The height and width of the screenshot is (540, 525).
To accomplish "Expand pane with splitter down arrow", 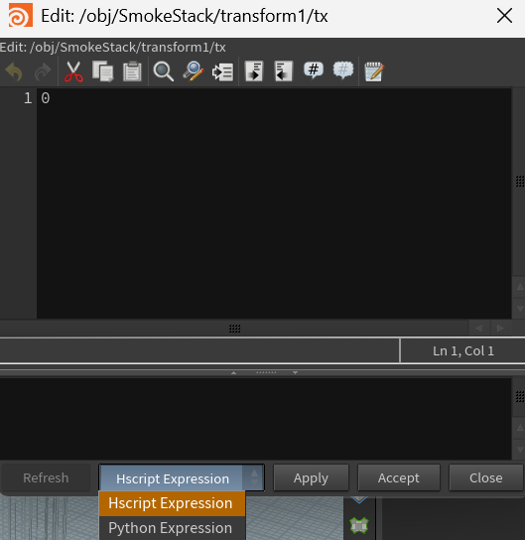I will (x=295, y=372).
